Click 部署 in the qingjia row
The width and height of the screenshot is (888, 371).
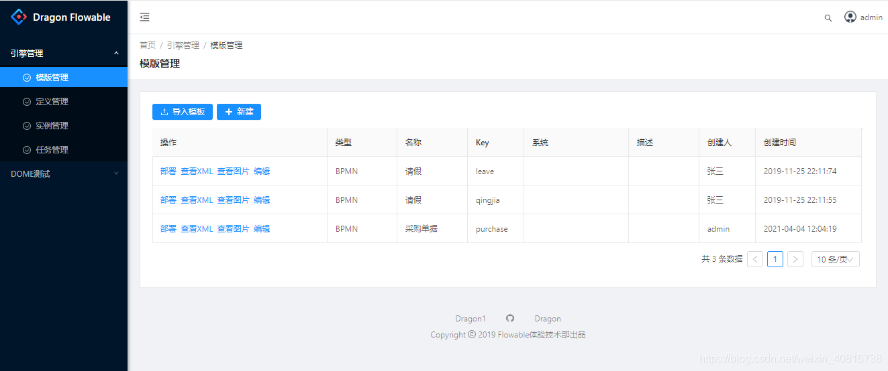coord(168,200)
